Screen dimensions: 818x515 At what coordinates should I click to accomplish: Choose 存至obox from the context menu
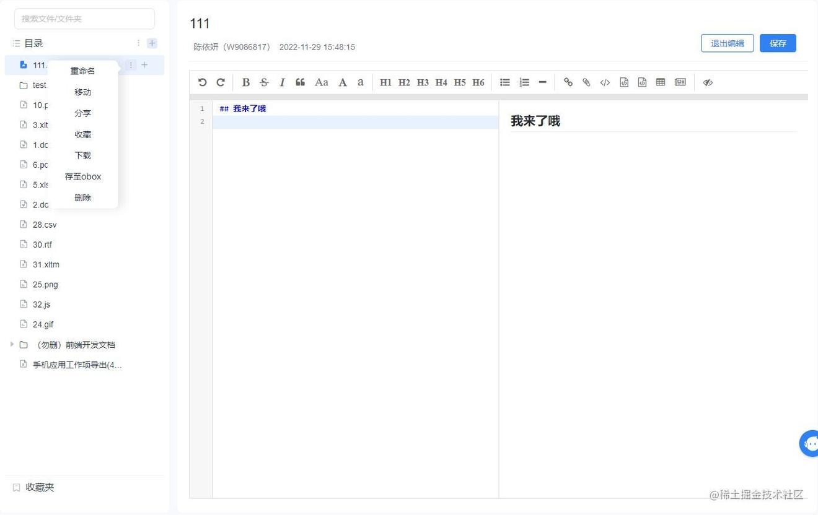82,176
